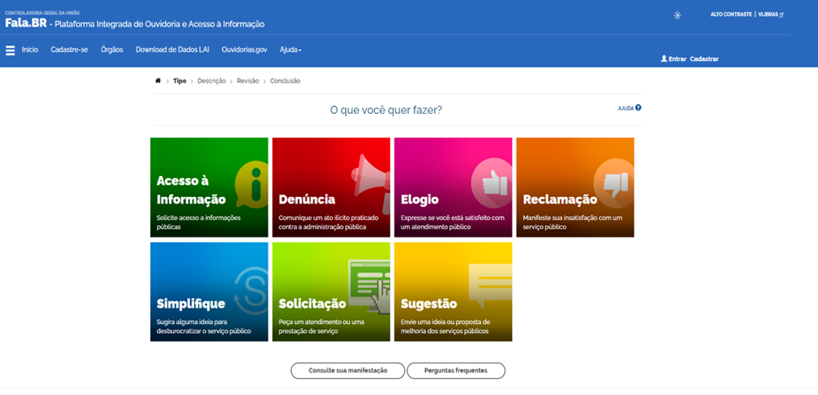
Task: Select the Simplifique card title
Action: click(191, 304)
